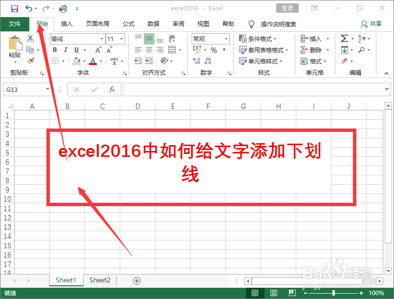
Task: Click the zoom slider handle
Action: [x=333, y=293]
